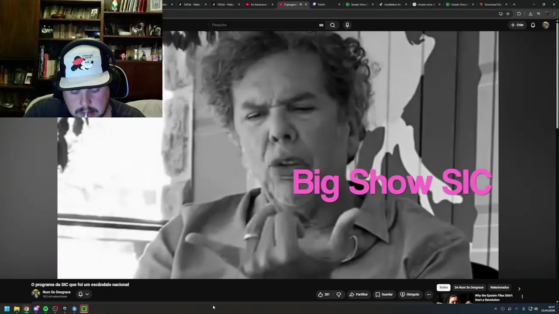The height and width of the screenshot is (314, 559).
Task: Save video with Guardar button
Action: pyautogui.click(x=384, y=294)
